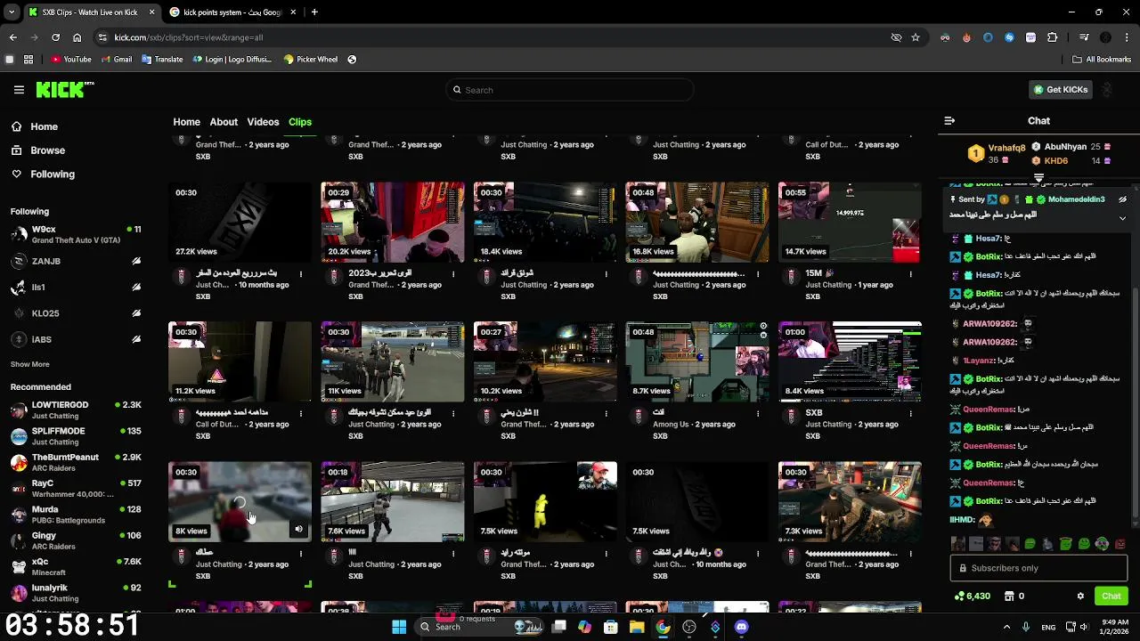Image resolution: width=1140 pixels, height=641 pixels.
Task: Open LOWTIERGOD recommended channel
Action: click(76, 410)
